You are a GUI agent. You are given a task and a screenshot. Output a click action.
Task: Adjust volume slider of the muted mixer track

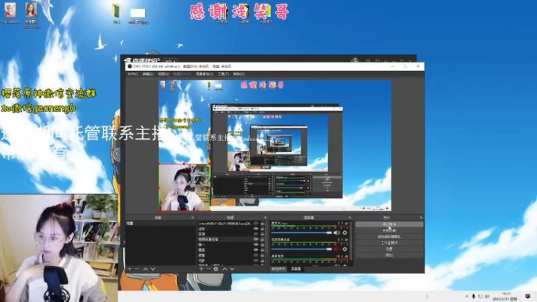click(301, 249)
